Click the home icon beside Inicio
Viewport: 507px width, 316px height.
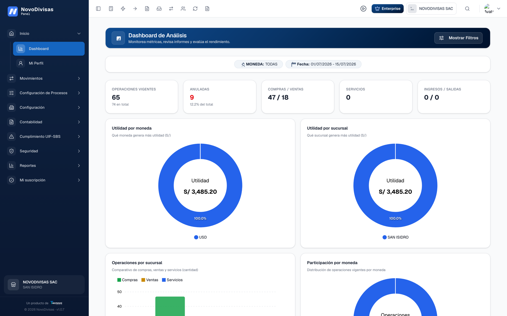pyautogui.click(x=11, y=33)
